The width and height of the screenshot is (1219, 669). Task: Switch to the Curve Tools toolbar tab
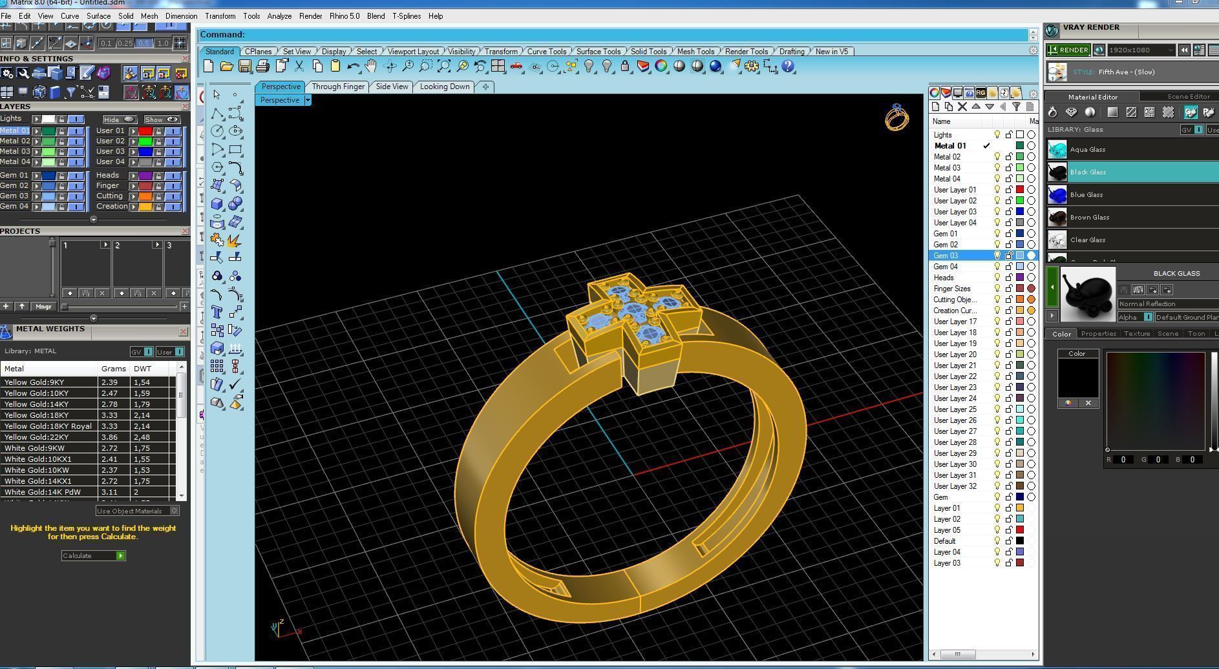click(x=546, y=52)
